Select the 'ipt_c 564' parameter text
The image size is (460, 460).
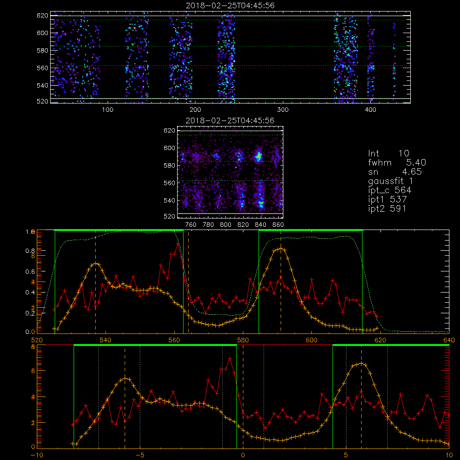[x=390, y=191]
